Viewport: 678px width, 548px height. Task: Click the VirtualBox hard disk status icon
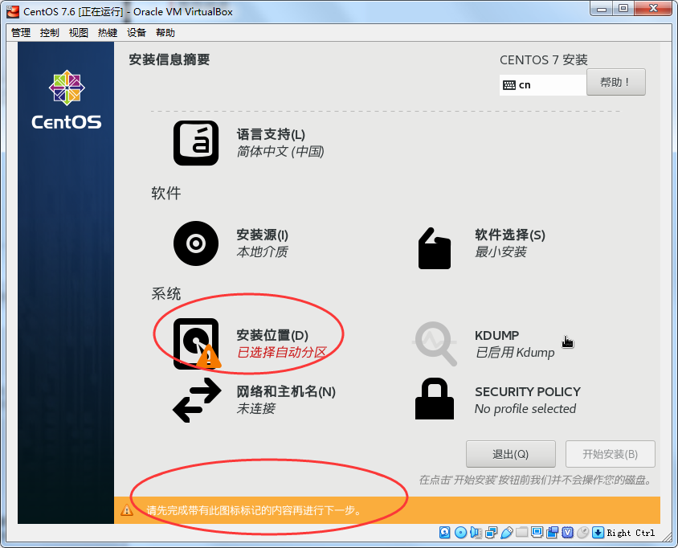(x=444, y=533)
